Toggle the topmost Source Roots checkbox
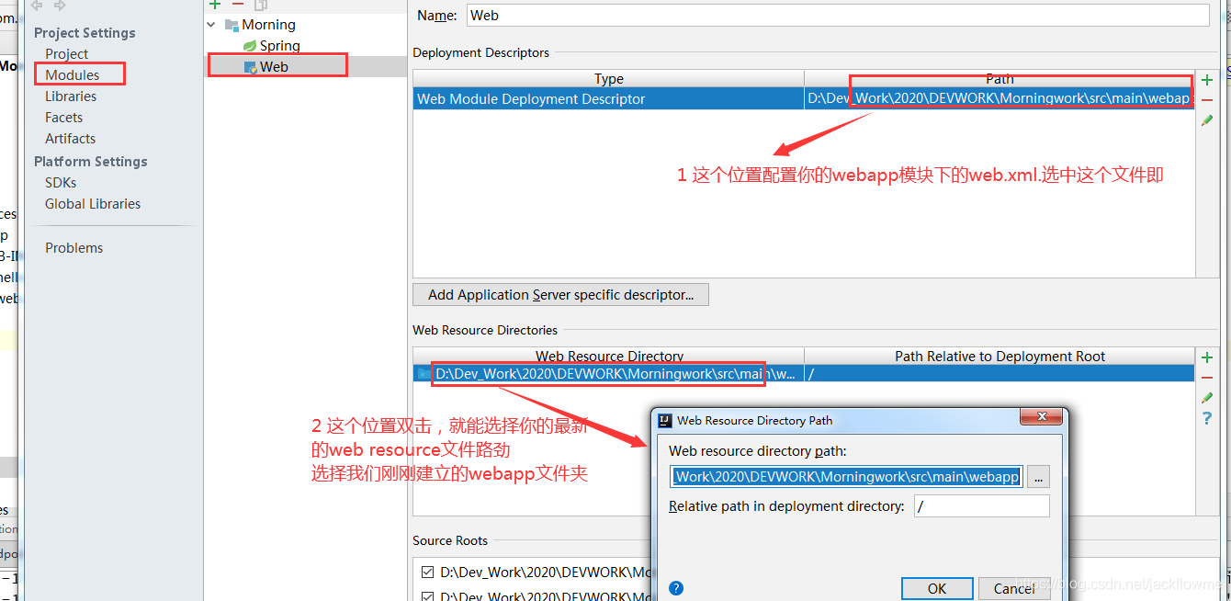Screen dimensions: 1231x601 tap(427, 572)
